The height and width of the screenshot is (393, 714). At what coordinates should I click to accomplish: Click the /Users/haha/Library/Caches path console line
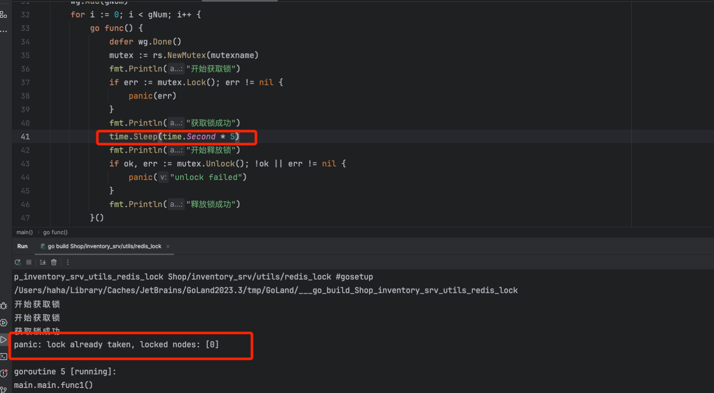coord(266,290)
